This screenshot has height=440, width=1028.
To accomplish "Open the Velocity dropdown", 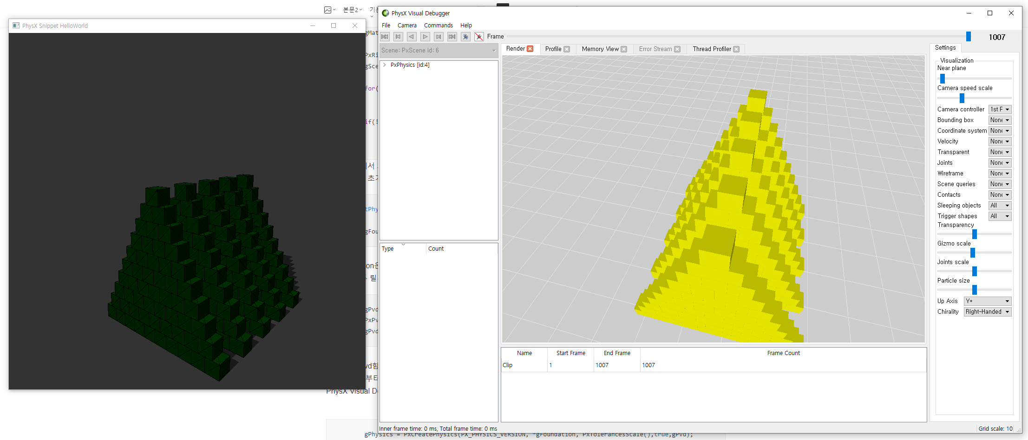I will 1000,142.
